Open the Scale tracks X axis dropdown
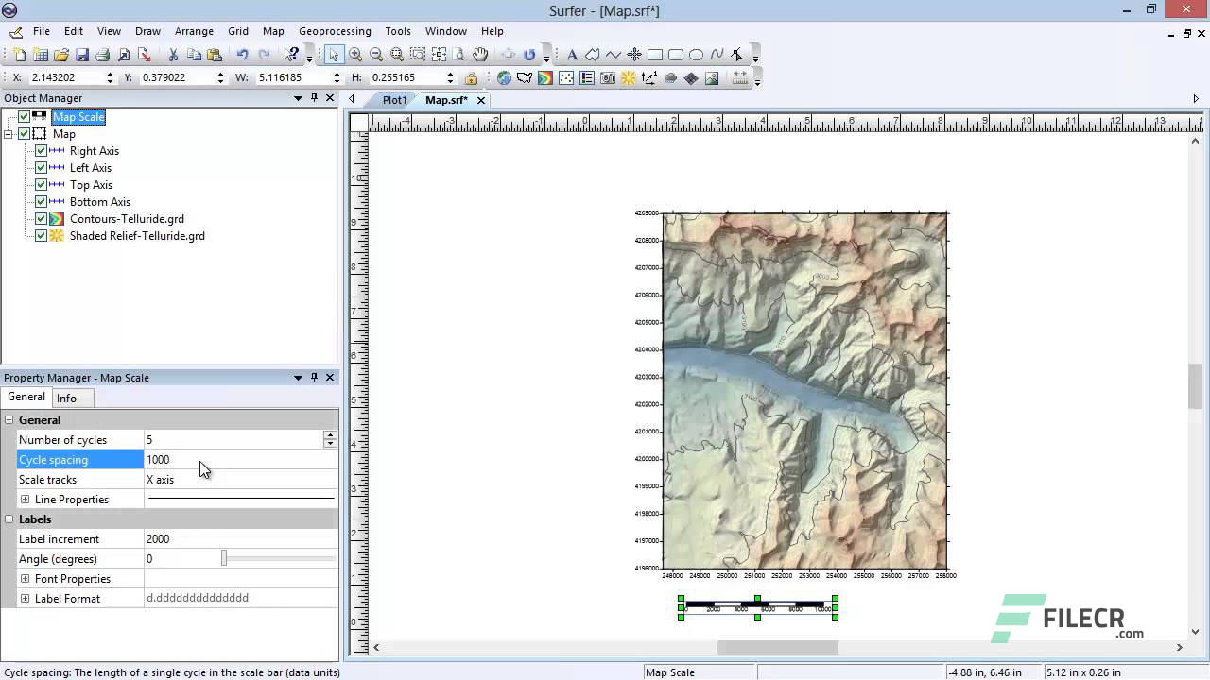The image size is (1210, 680). (241, 480)
